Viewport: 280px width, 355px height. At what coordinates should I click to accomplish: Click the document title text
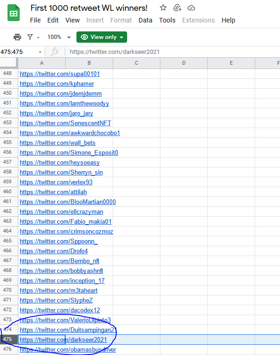coord(89,8)
